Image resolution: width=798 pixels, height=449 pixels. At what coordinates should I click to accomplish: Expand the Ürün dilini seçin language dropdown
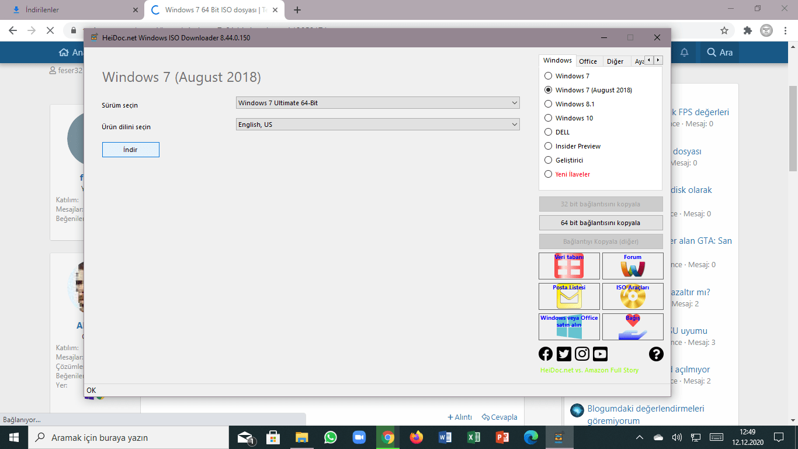[x=378, y=125]
